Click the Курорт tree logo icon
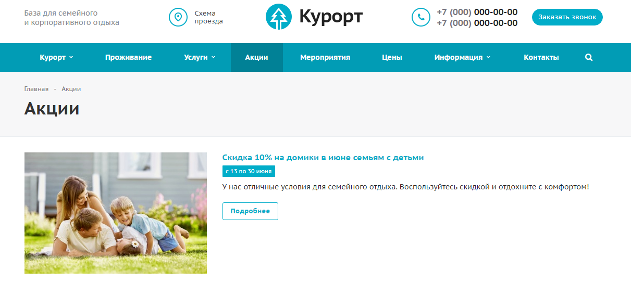This screenshot has width=631, height=283. click(279, 17)
